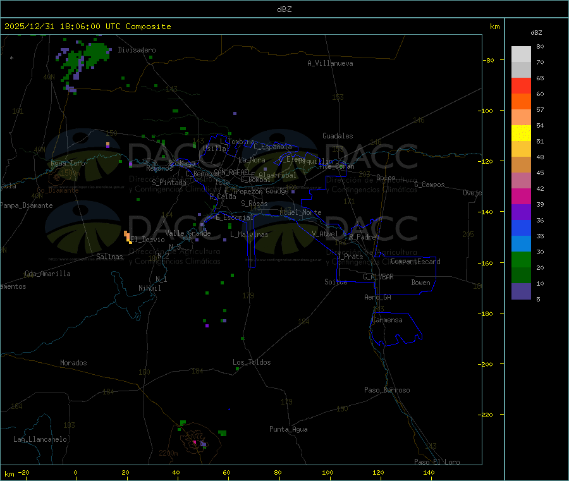Click the Paso_El_Loro label
This screenshot has width=569, height=481.
click(x=437, y=462)
